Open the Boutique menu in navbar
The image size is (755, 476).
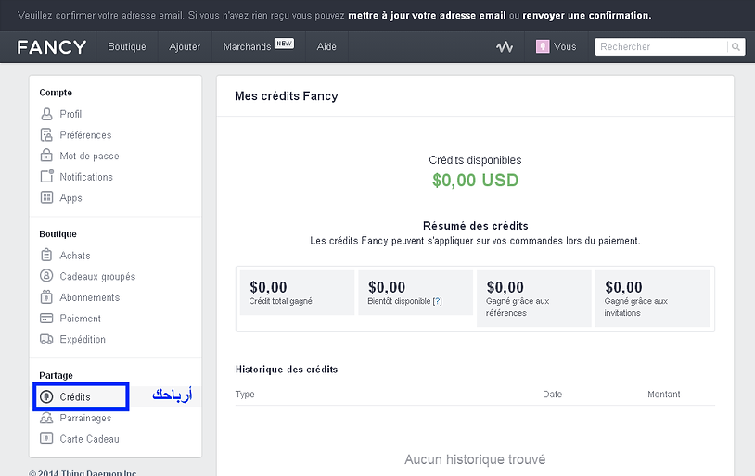pyautogui.click(x=126, y=47)
